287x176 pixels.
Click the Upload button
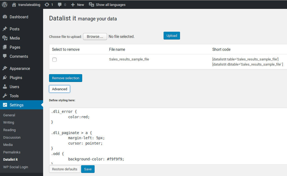coord(172,35)
